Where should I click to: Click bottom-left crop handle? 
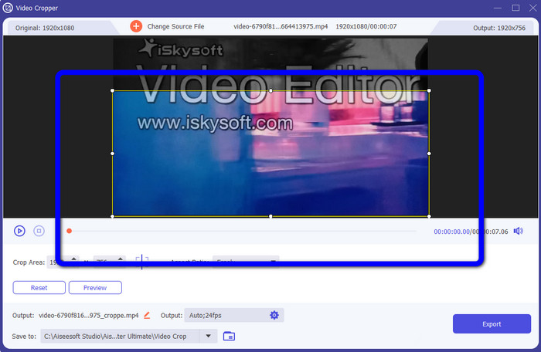(x=113, y=216)
